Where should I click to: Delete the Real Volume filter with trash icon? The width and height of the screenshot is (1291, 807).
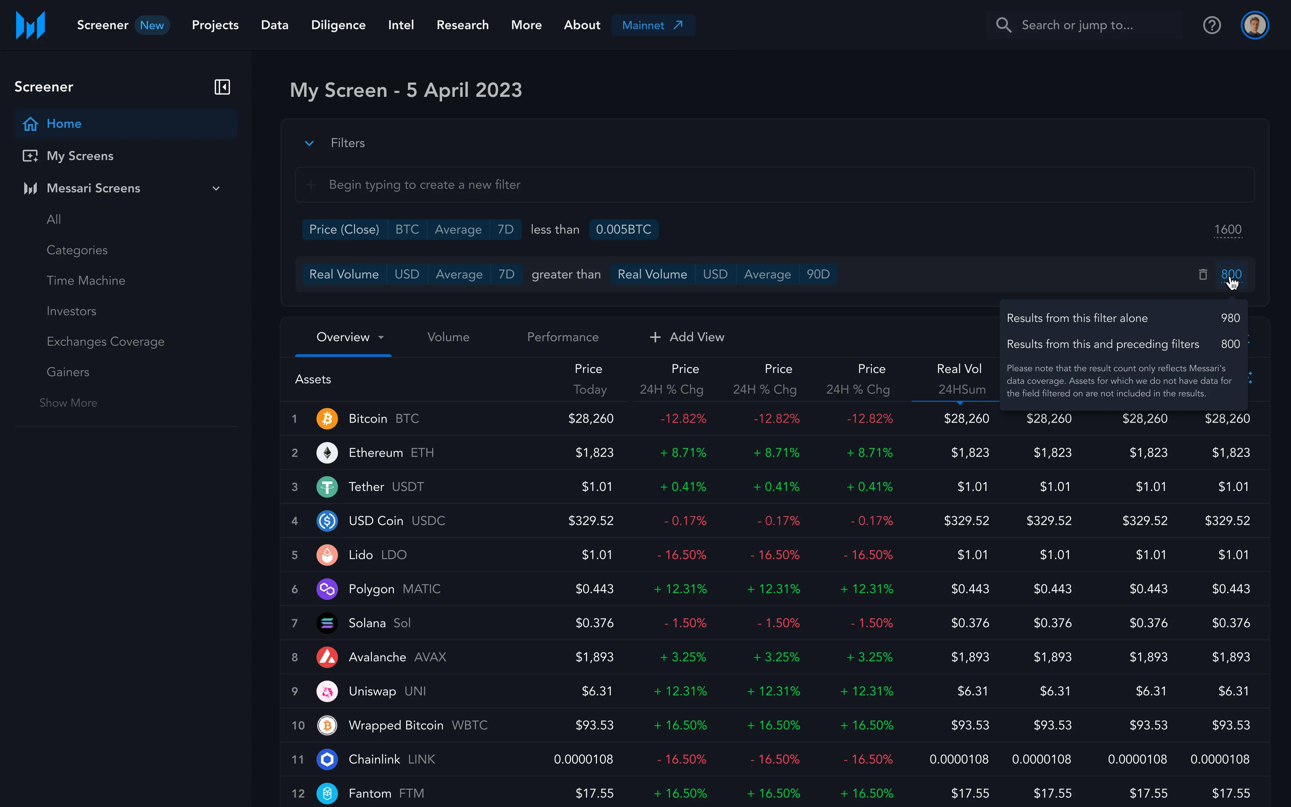[x=1203, y=274]
